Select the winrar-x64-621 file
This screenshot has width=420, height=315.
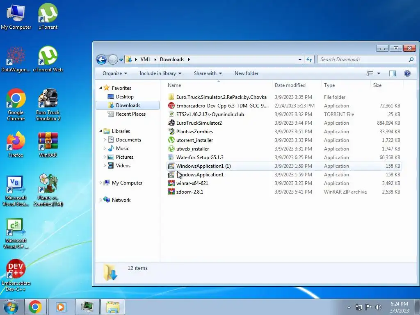(x=284, y=183)
